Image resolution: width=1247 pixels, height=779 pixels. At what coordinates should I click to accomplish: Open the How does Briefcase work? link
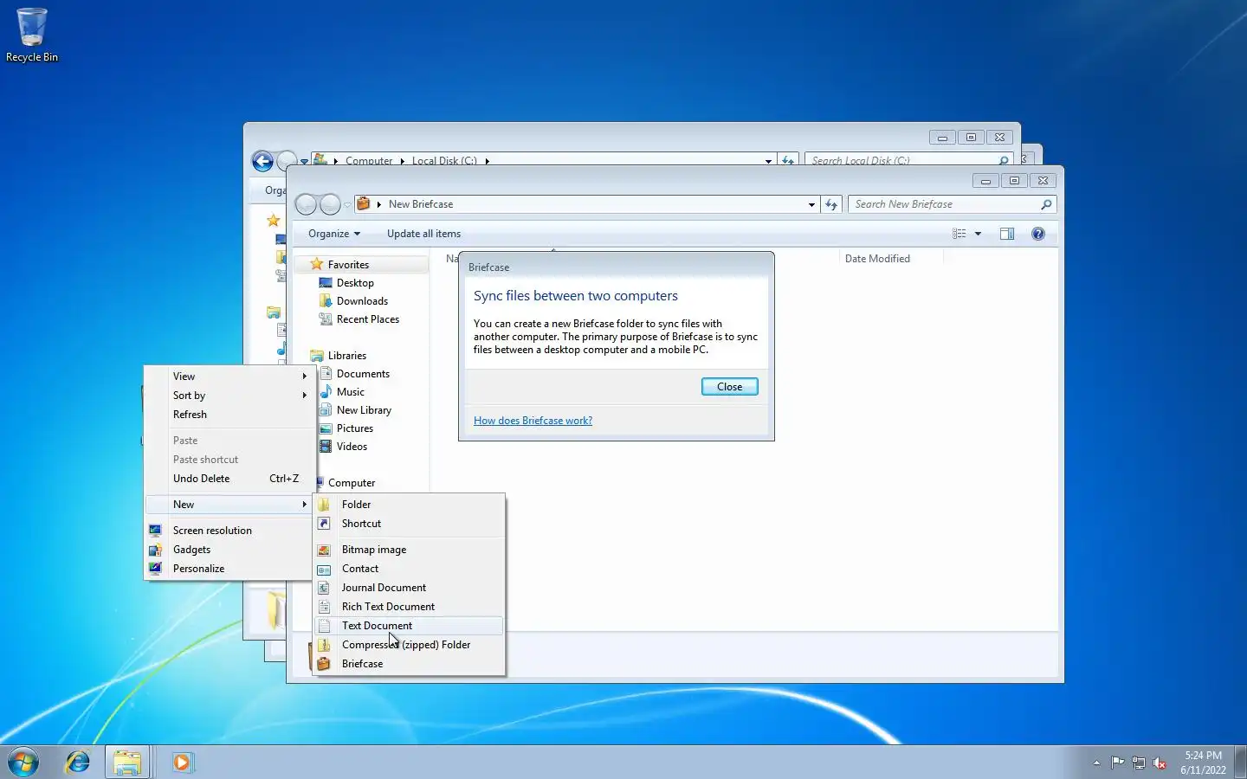tap(533, 421)
